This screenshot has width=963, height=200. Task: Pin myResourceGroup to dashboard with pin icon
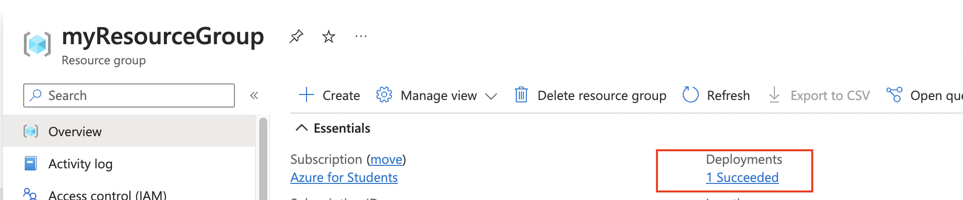296,37
